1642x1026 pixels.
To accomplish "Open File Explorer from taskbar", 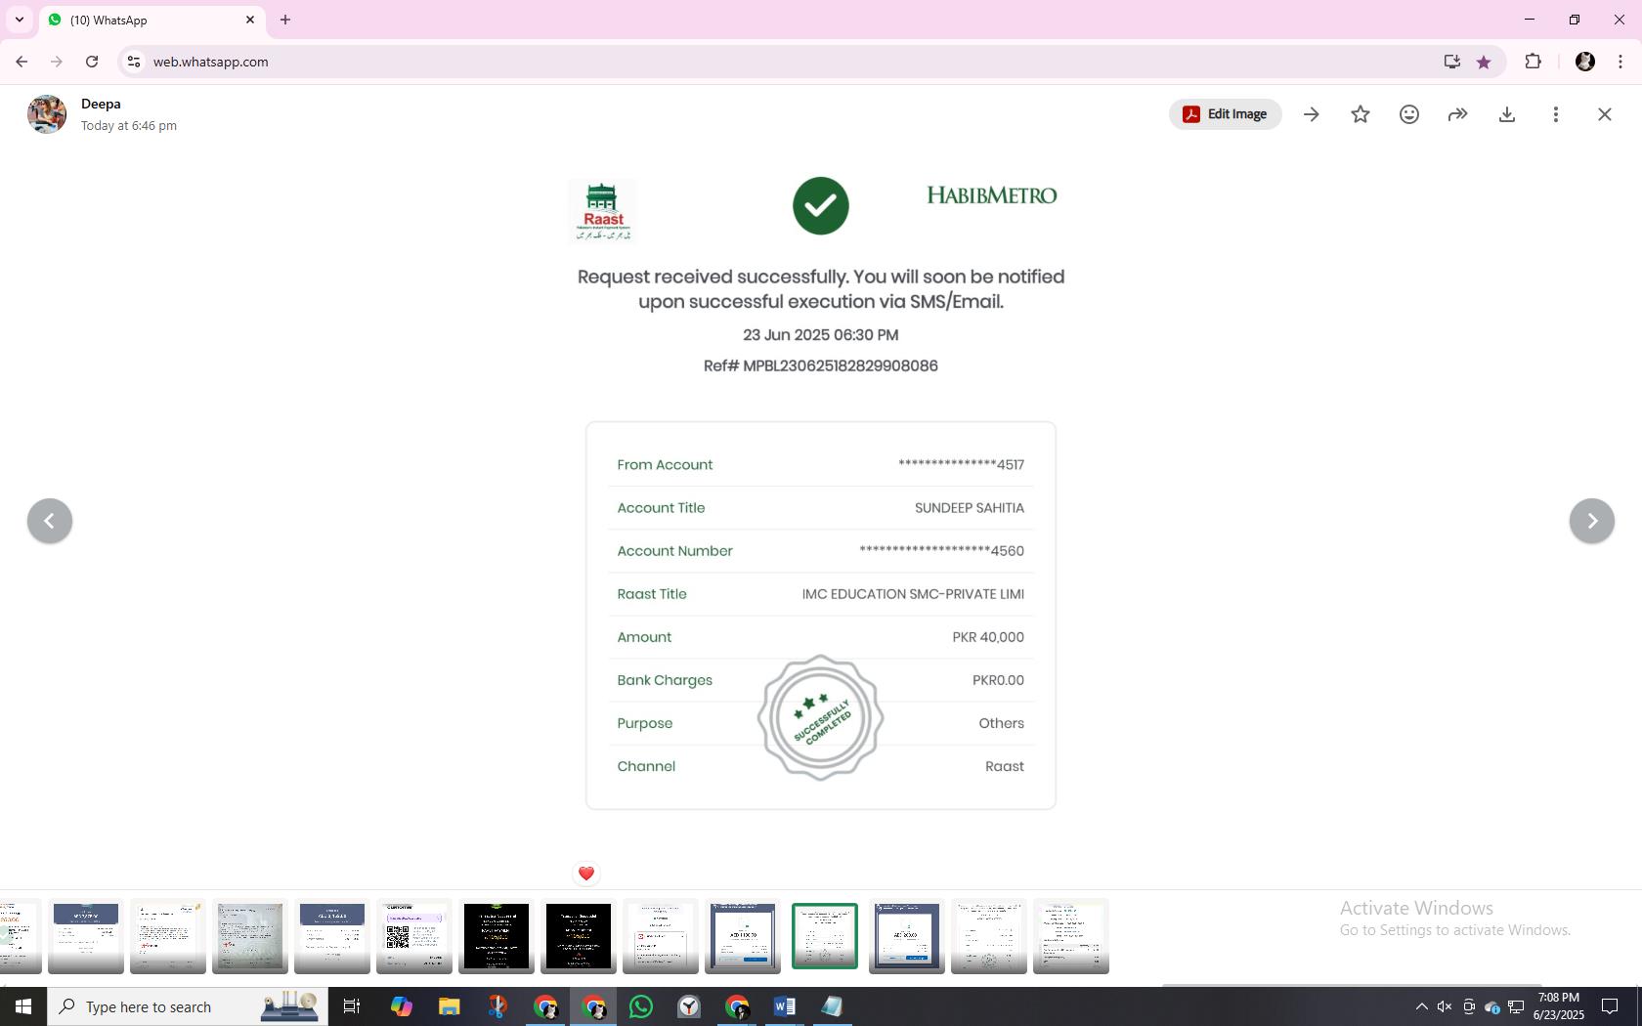I will point(449,1006).
